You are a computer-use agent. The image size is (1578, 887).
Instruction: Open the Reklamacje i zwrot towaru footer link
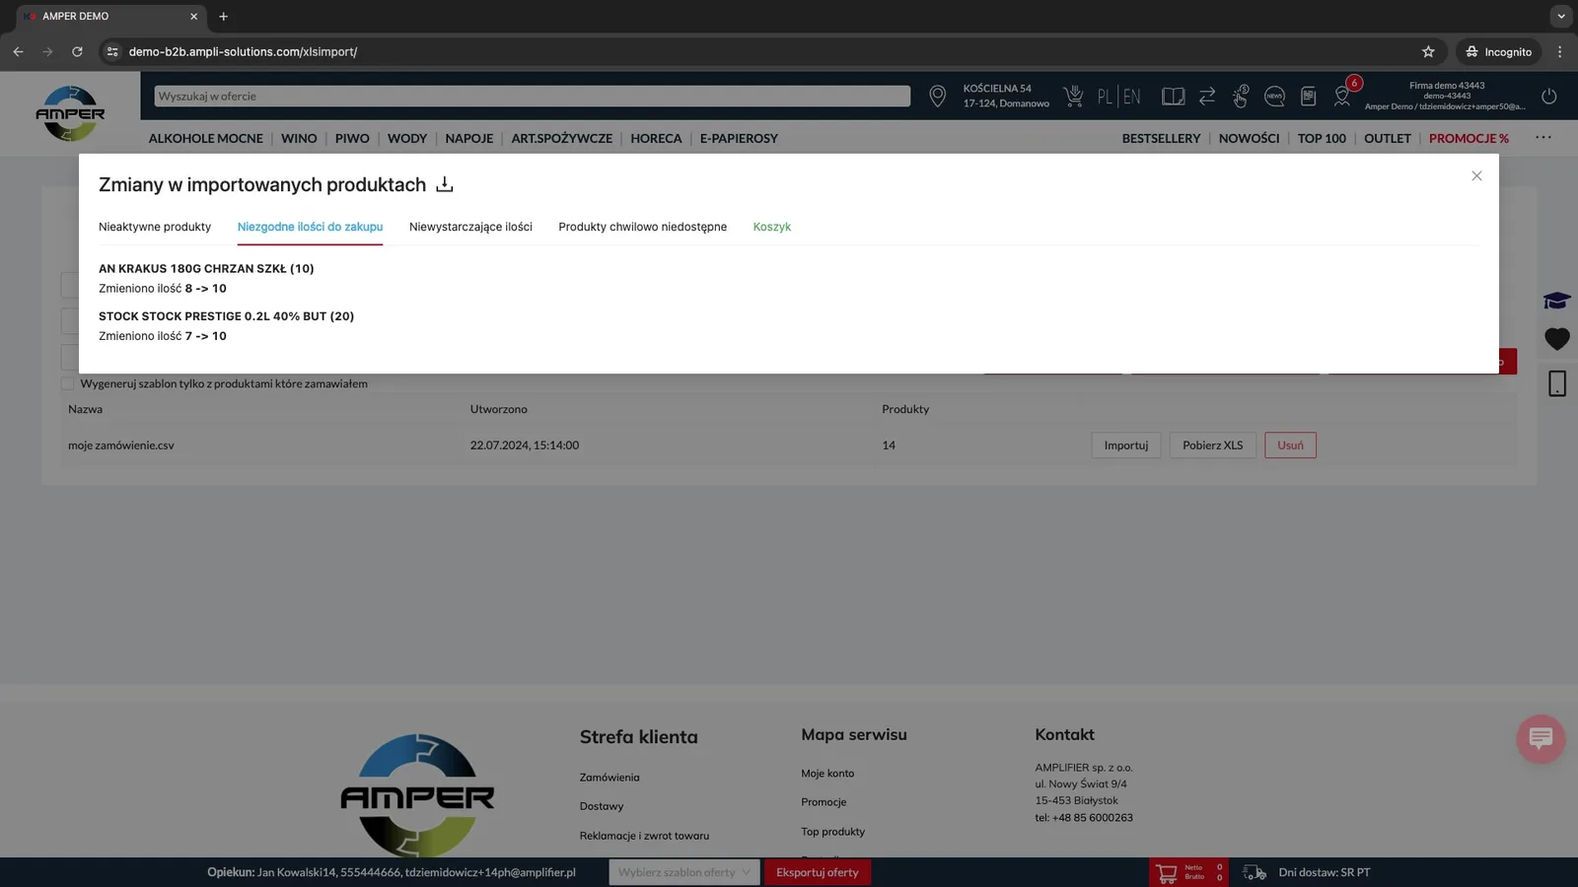(x=644, y=836)
